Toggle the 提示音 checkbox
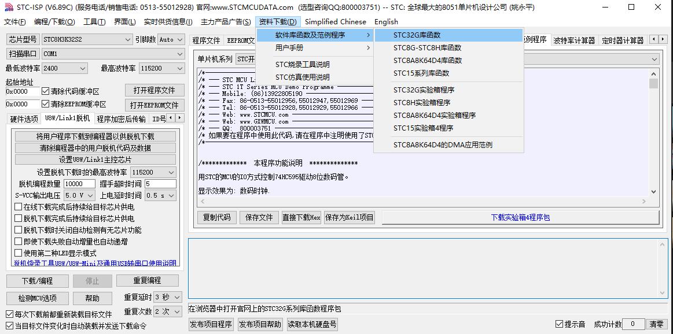Viewport: 673px width, 334px height. (x=559, y=324)
